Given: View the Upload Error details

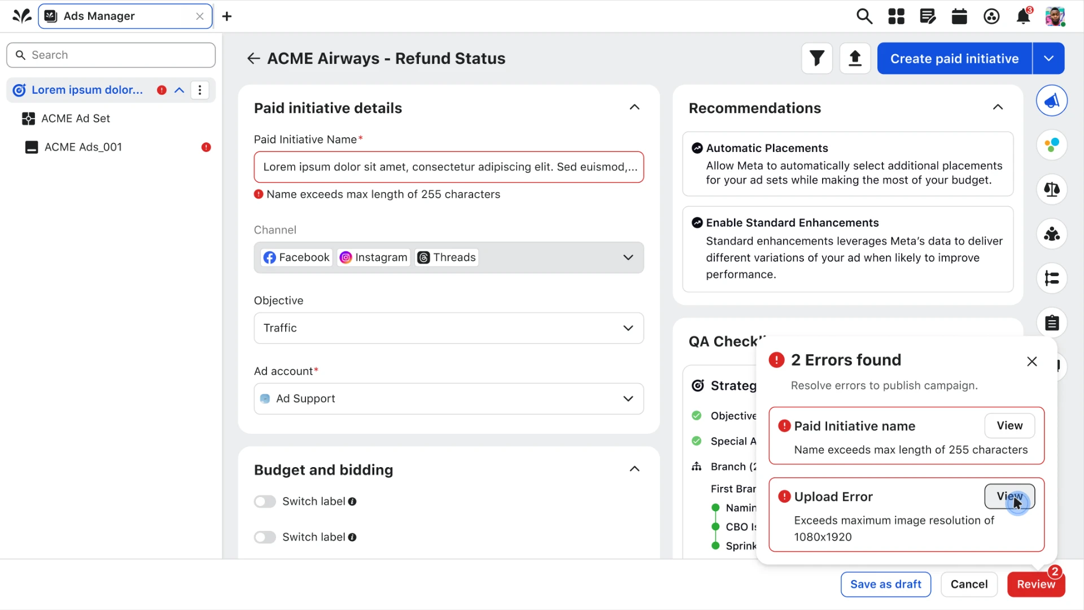Looking at the screenshot, I should point(1009,496).
